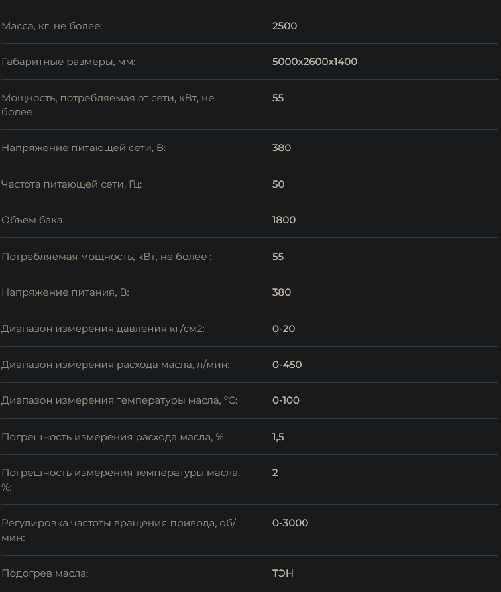Select the temperature range value 0-100
This screenshot has height=592, width=501.
[x=286, y=400]
